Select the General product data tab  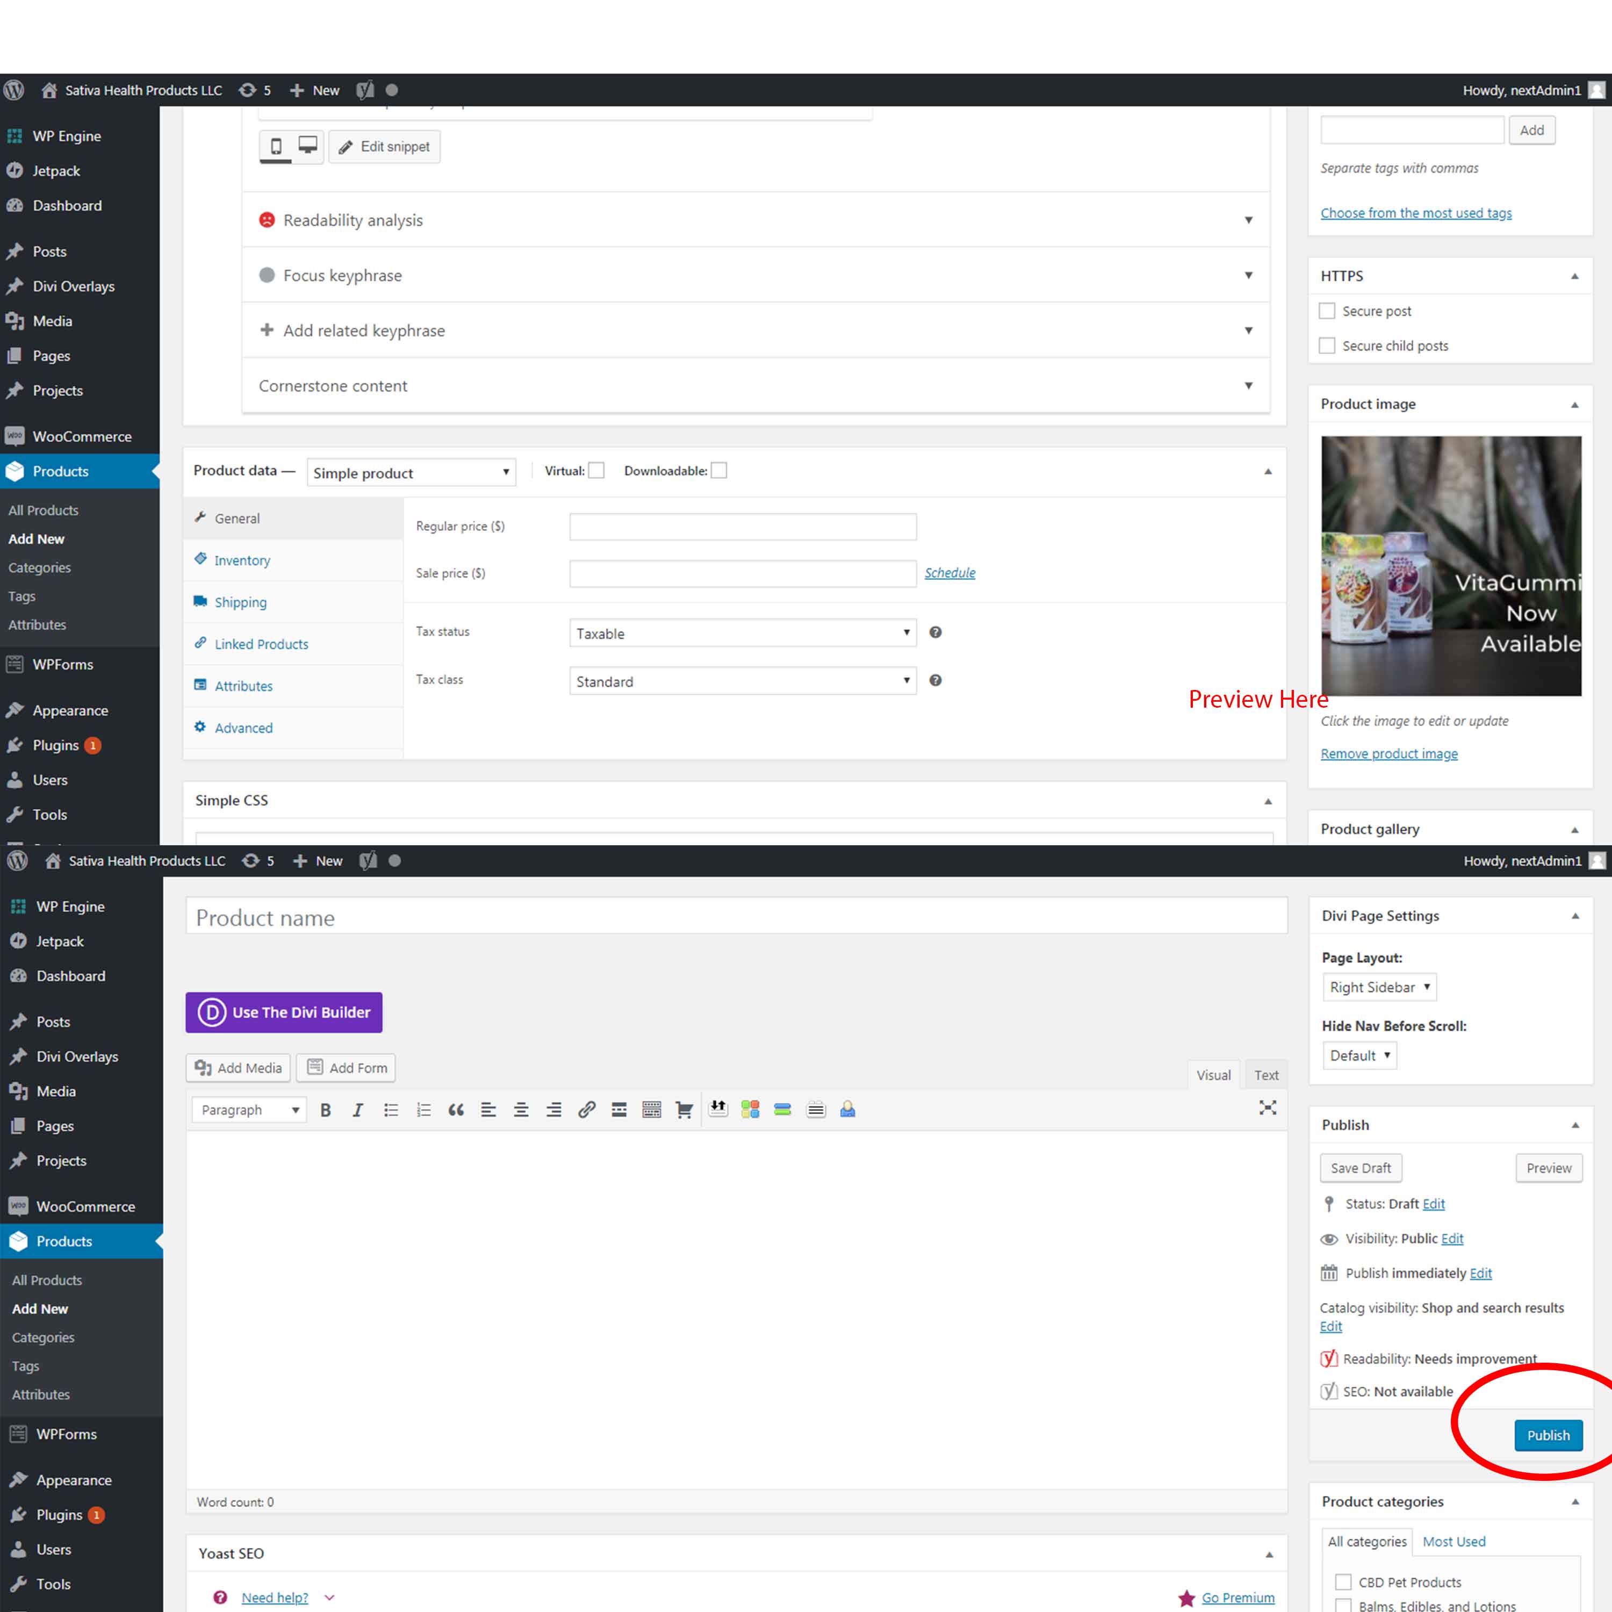[294, 518]
